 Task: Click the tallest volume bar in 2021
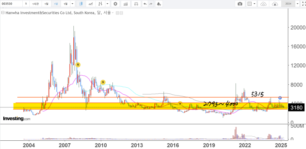(x=236, y=133)
